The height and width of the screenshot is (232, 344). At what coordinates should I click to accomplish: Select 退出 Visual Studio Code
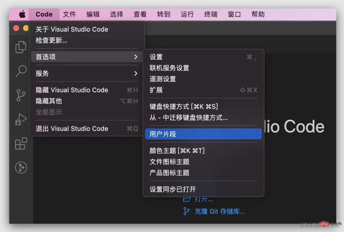(x=72, y=129)
